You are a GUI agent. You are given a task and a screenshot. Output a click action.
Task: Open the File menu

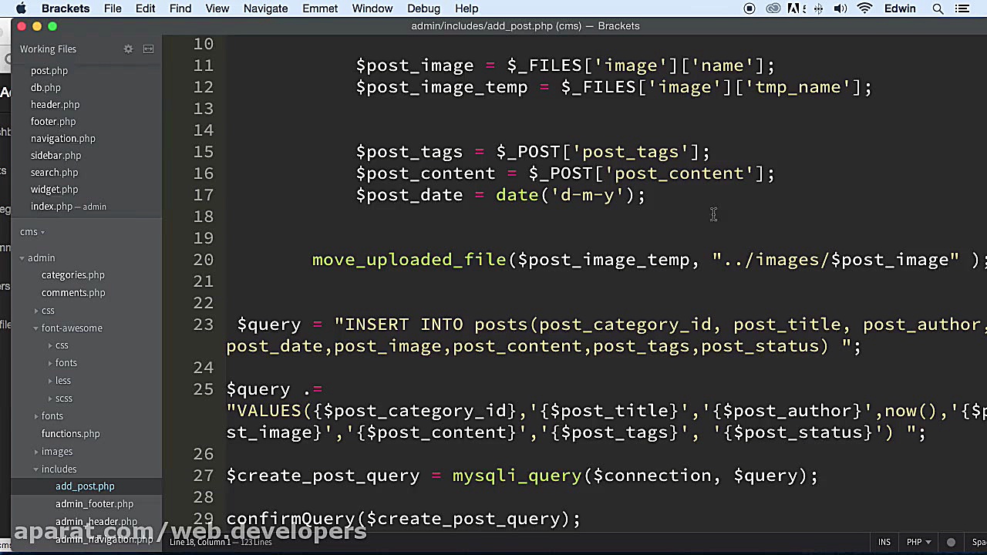[x=113, y=8]
